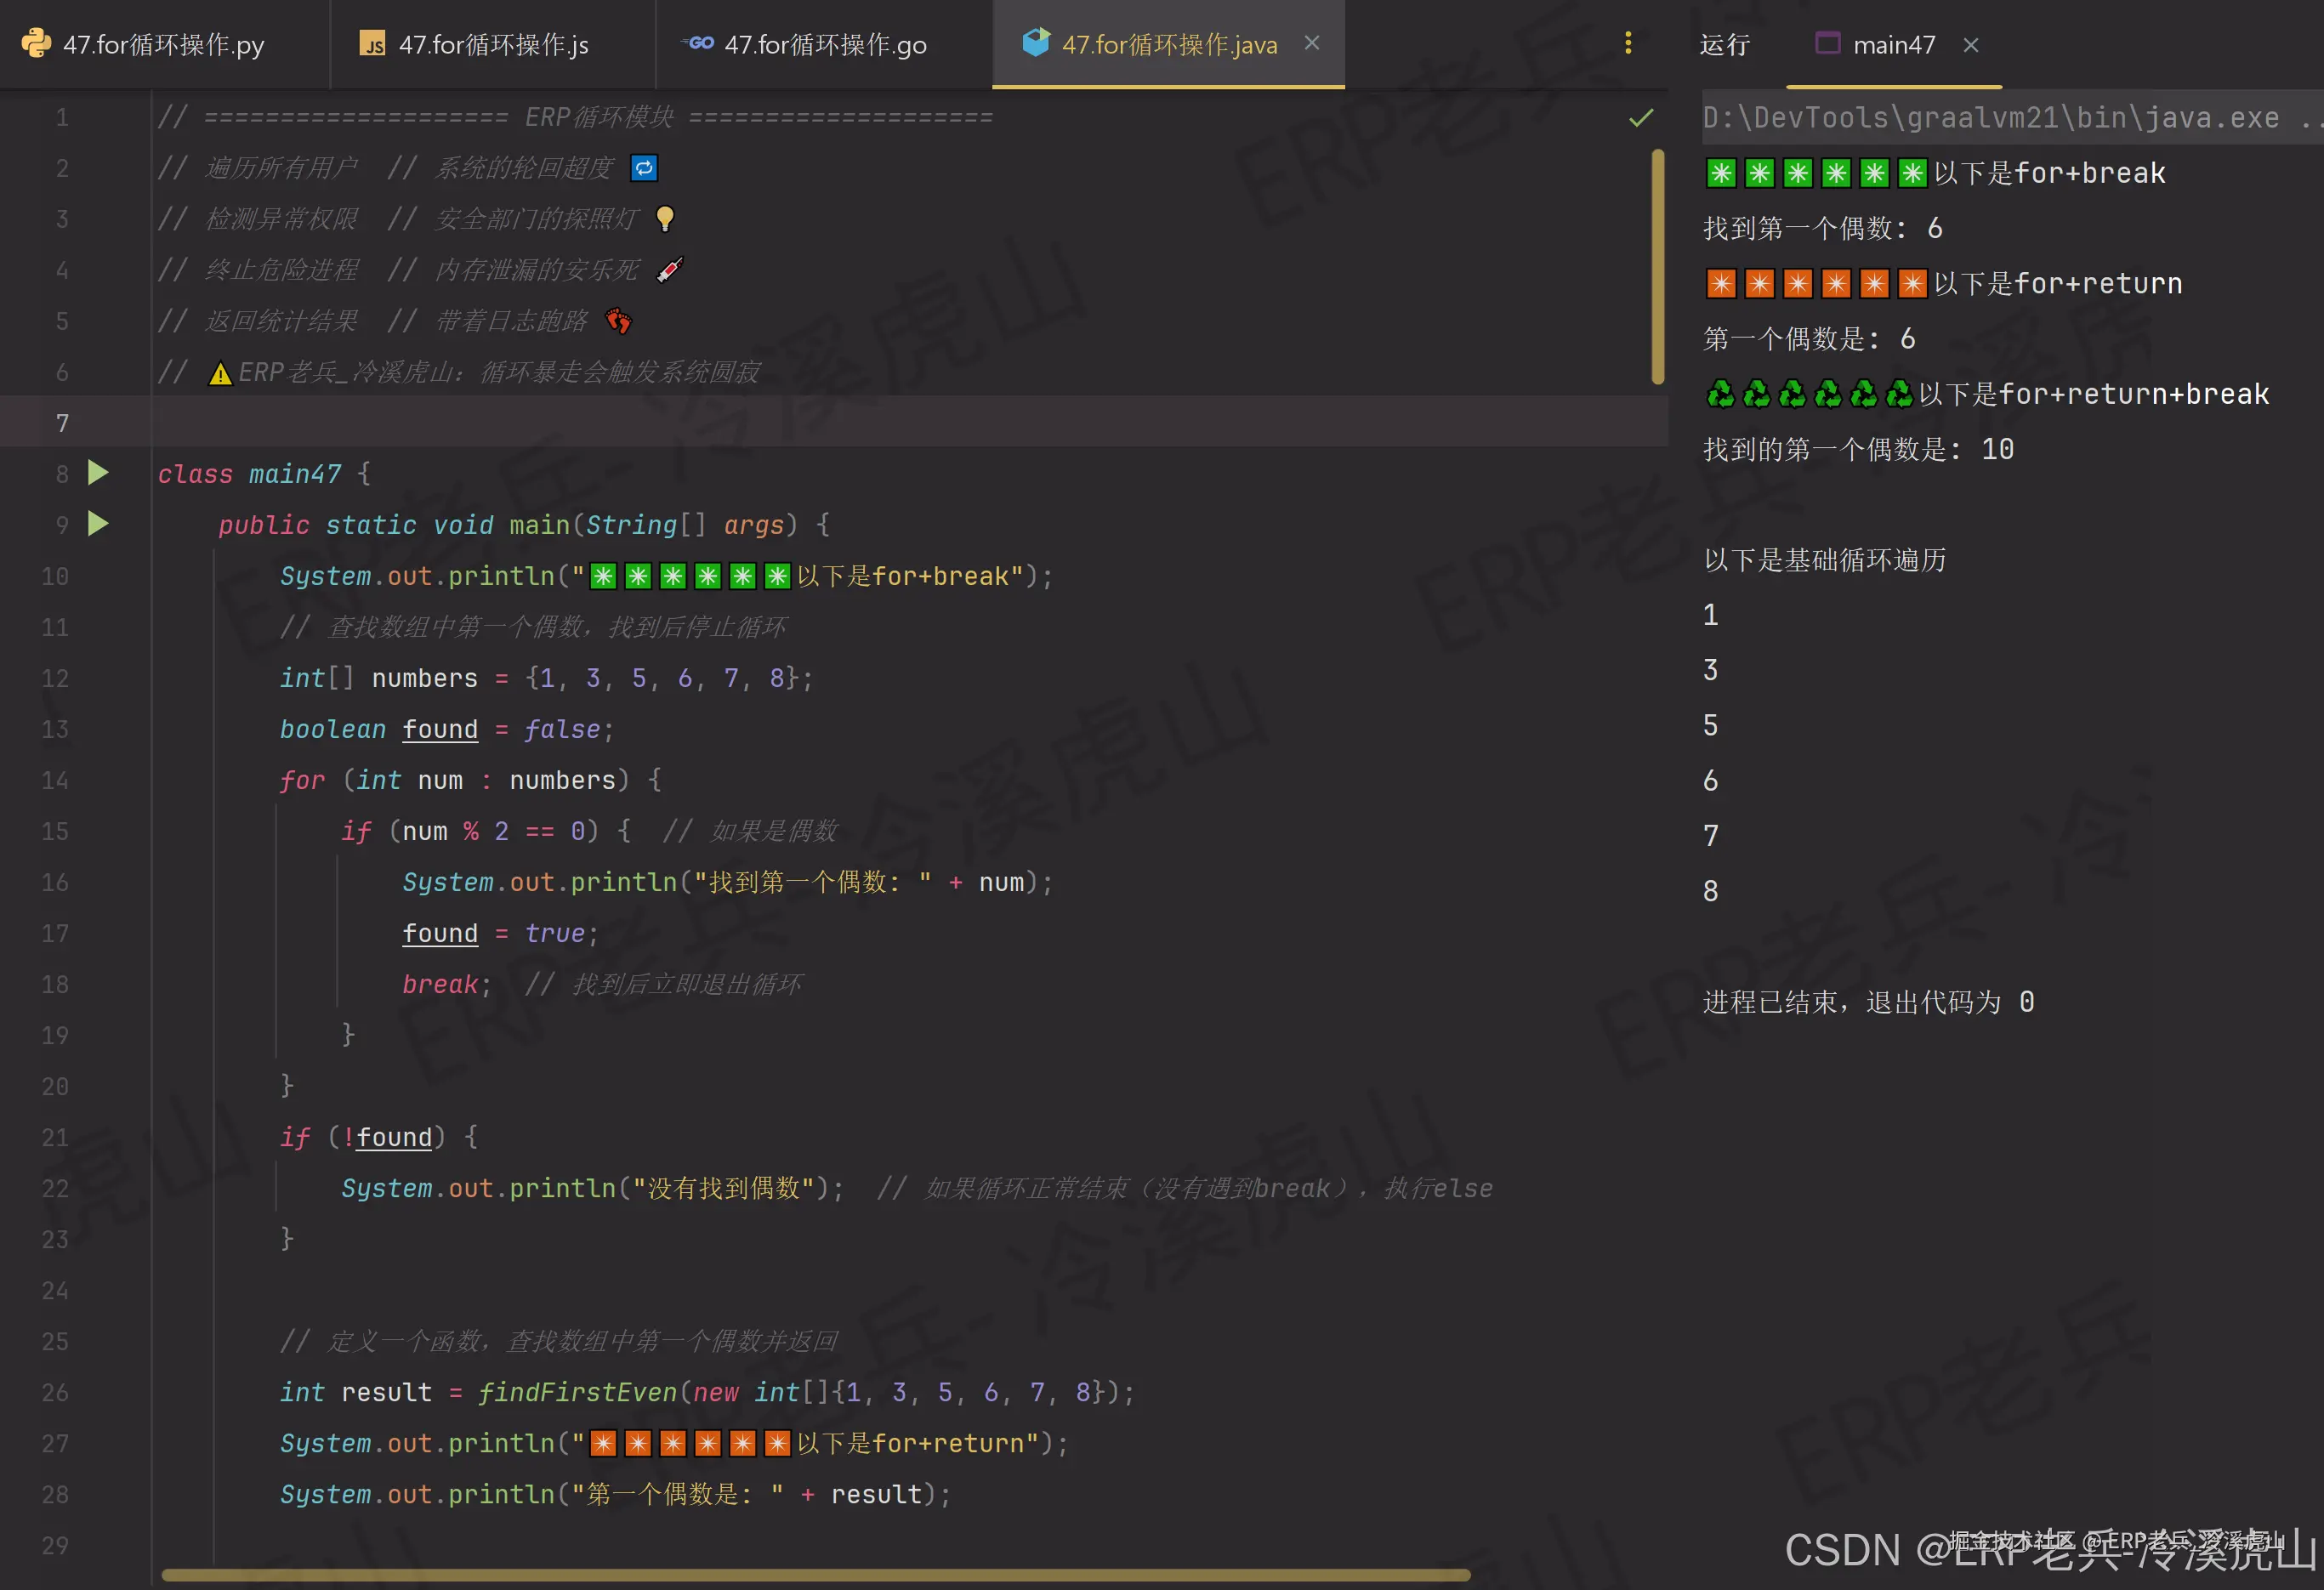Switch to the 47.for循环操作.py tab
2324x1590 pixels.
point(163,45)
